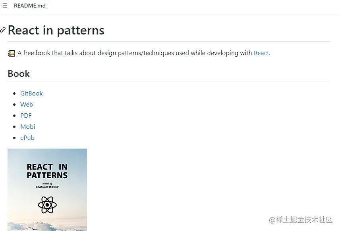
Task: Click the "REACT IN PATTERNS" cover title text
Action: [47, 171]
